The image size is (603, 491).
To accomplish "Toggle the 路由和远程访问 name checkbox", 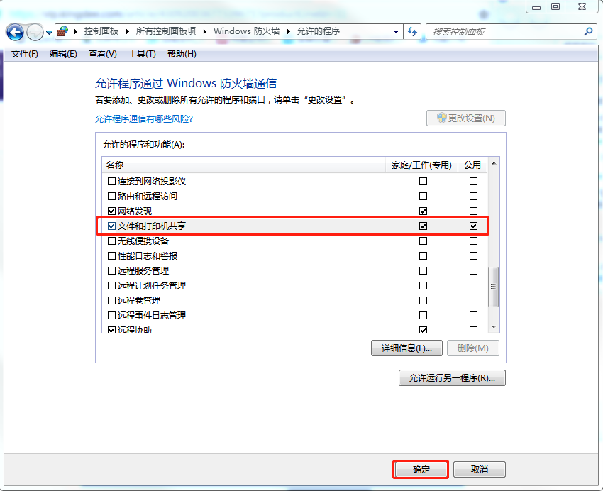I will point(111,196).
